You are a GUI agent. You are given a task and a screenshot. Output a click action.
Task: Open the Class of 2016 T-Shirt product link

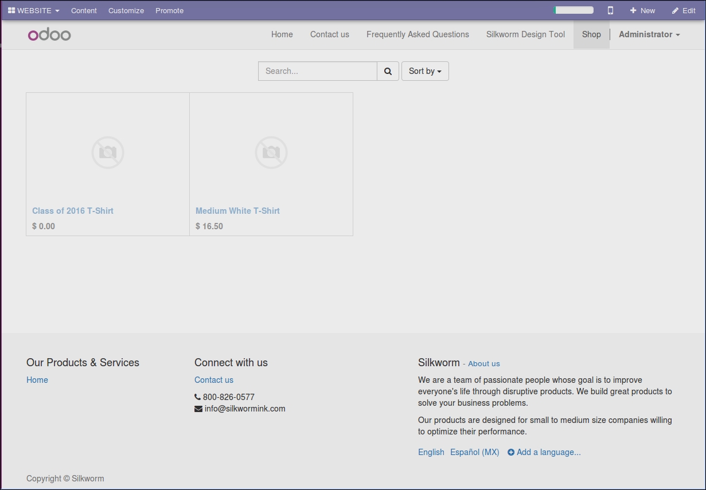[x=73, y=211]
